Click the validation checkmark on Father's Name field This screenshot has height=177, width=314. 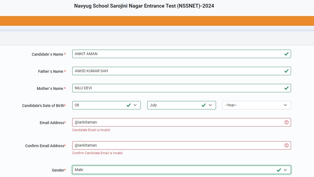(286, 71)
